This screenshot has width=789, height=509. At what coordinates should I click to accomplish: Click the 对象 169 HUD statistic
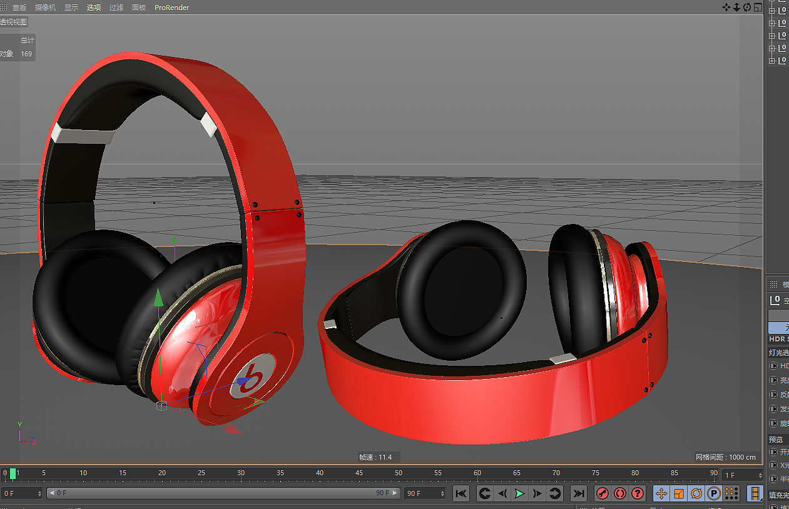pos(16,54)
